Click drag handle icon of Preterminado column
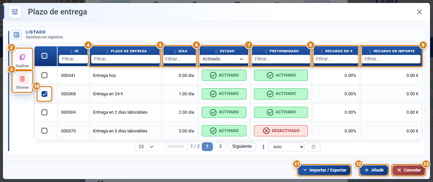This screenshot has height=182, width=433. tap(266, 52)
